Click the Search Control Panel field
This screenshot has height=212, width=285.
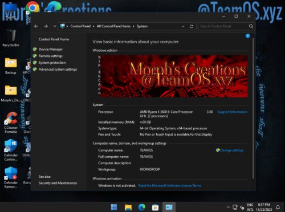point(224,26)
